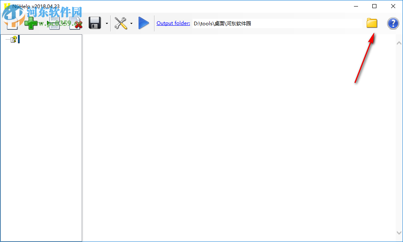403x242 pixels.
Task: Run build with blue play arrow
Action: 144,23
